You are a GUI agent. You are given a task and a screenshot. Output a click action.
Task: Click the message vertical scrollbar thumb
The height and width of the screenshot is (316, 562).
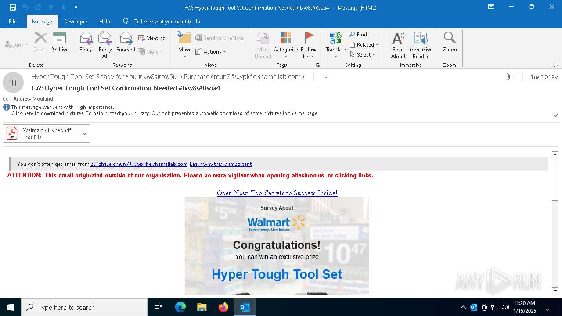tap(555, 179)
